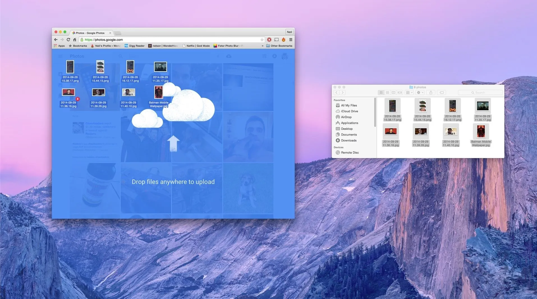Select 2014-09-26 15.38.17.png in Finder
The height and width of the screenshot is (299, 537).
pos(392,110)
